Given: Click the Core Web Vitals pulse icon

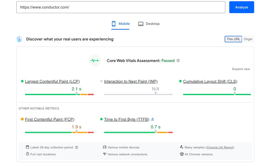Looking at the screenshot, I should tap(95, 60).
